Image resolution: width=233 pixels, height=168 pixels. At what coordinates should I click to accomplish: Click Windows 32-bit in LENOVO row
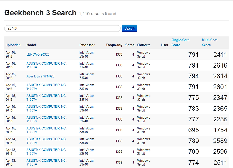pos(143,54)
